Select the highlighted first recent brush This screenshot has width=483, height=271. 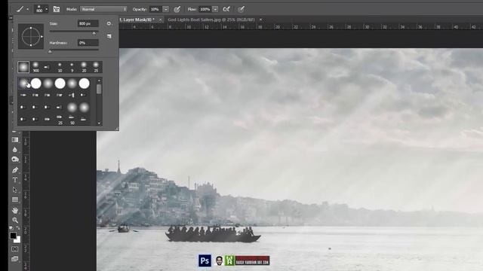(x=23, y=67)
